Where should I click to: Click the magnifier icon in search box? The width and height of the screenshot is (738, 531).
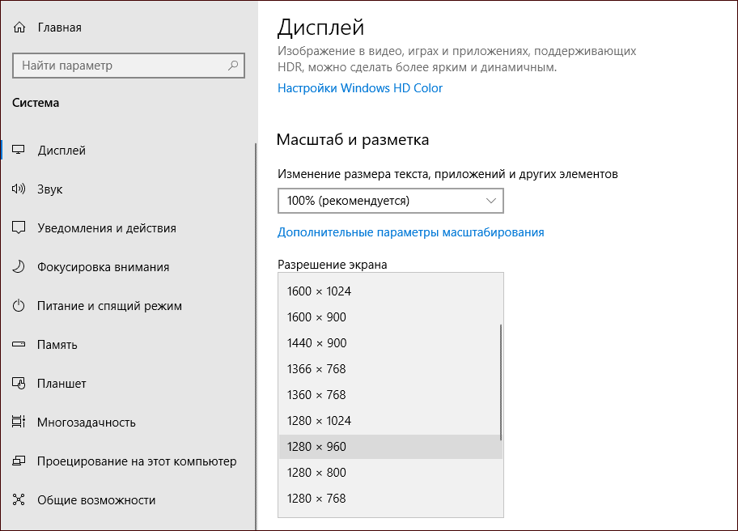tap(233, 66)
